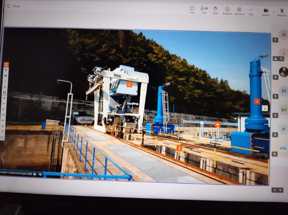Image resolution: width=288 pixels, height=215 pixels.
Task: Click the info hotspot on the right blue column
Action: [257, 101]
